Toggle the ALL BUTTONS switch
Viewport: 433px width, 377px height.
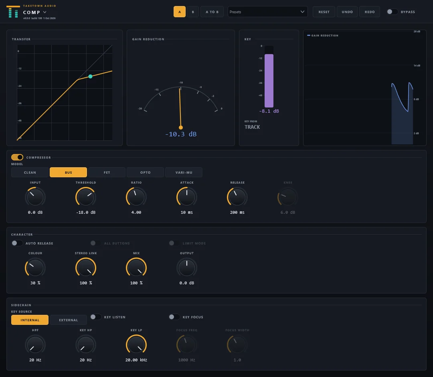click(95, 243)
